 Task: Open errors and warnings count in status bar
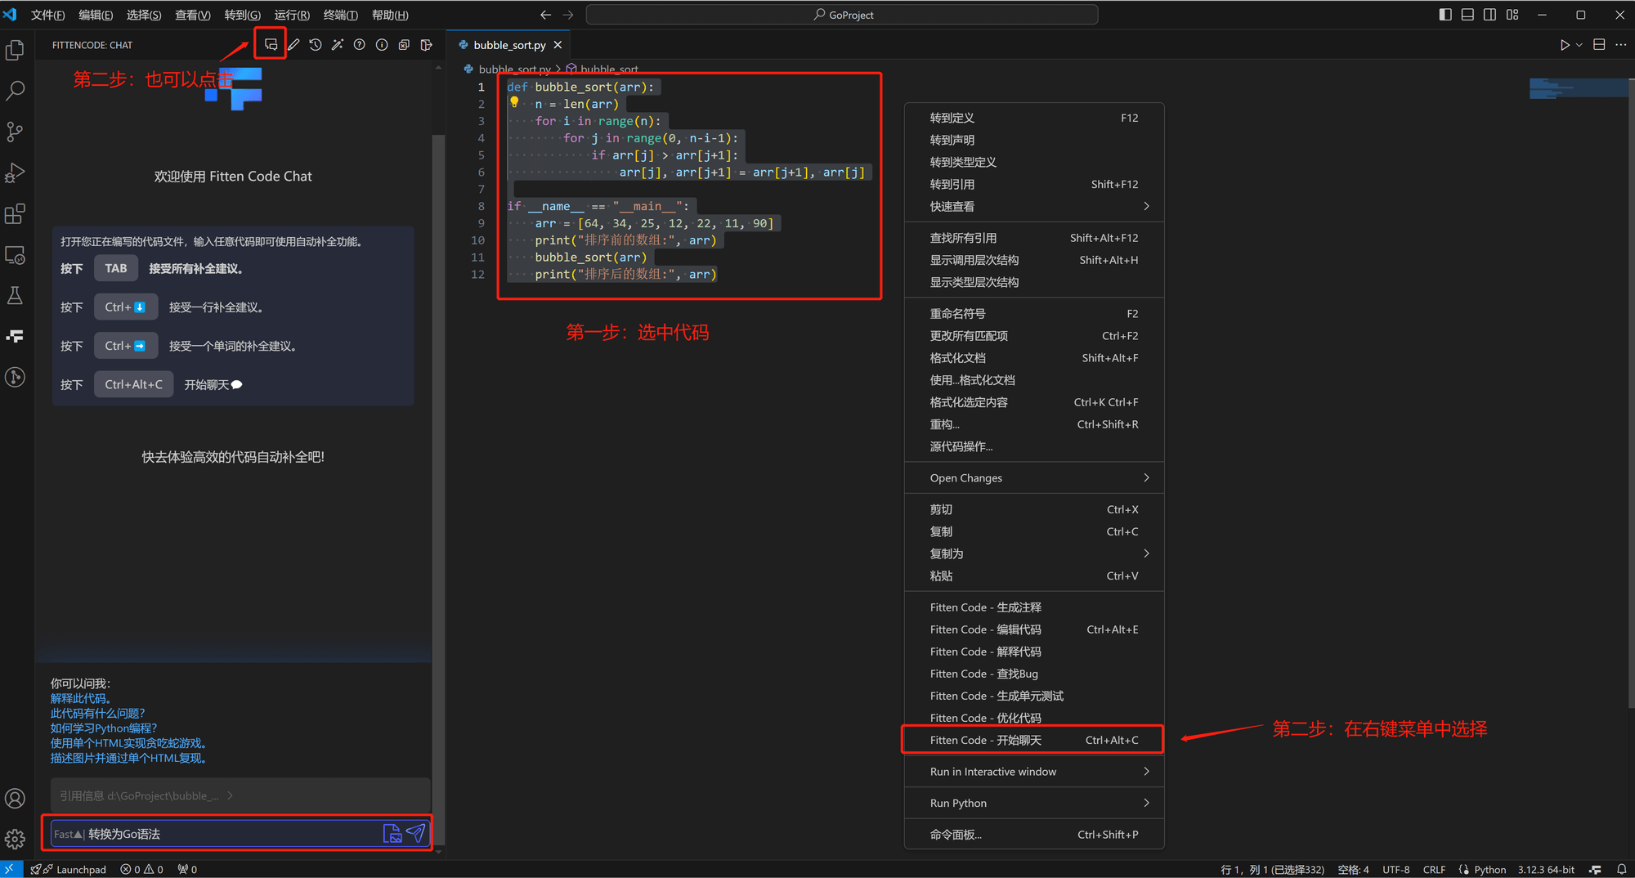[x=142, y=869]
